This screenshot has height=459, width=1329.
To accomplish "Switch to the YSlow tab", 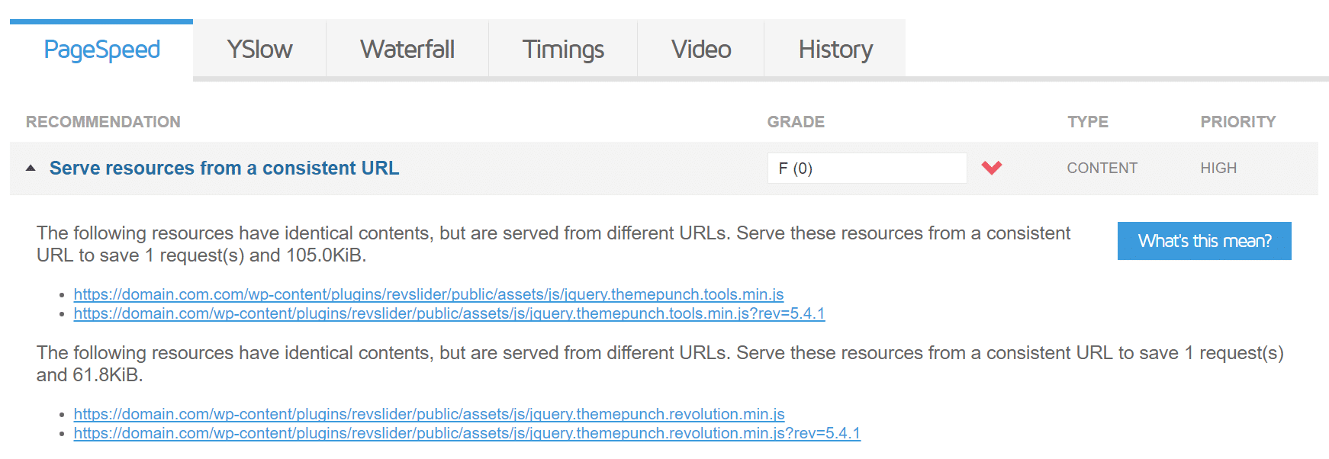I will coord(259,48).
